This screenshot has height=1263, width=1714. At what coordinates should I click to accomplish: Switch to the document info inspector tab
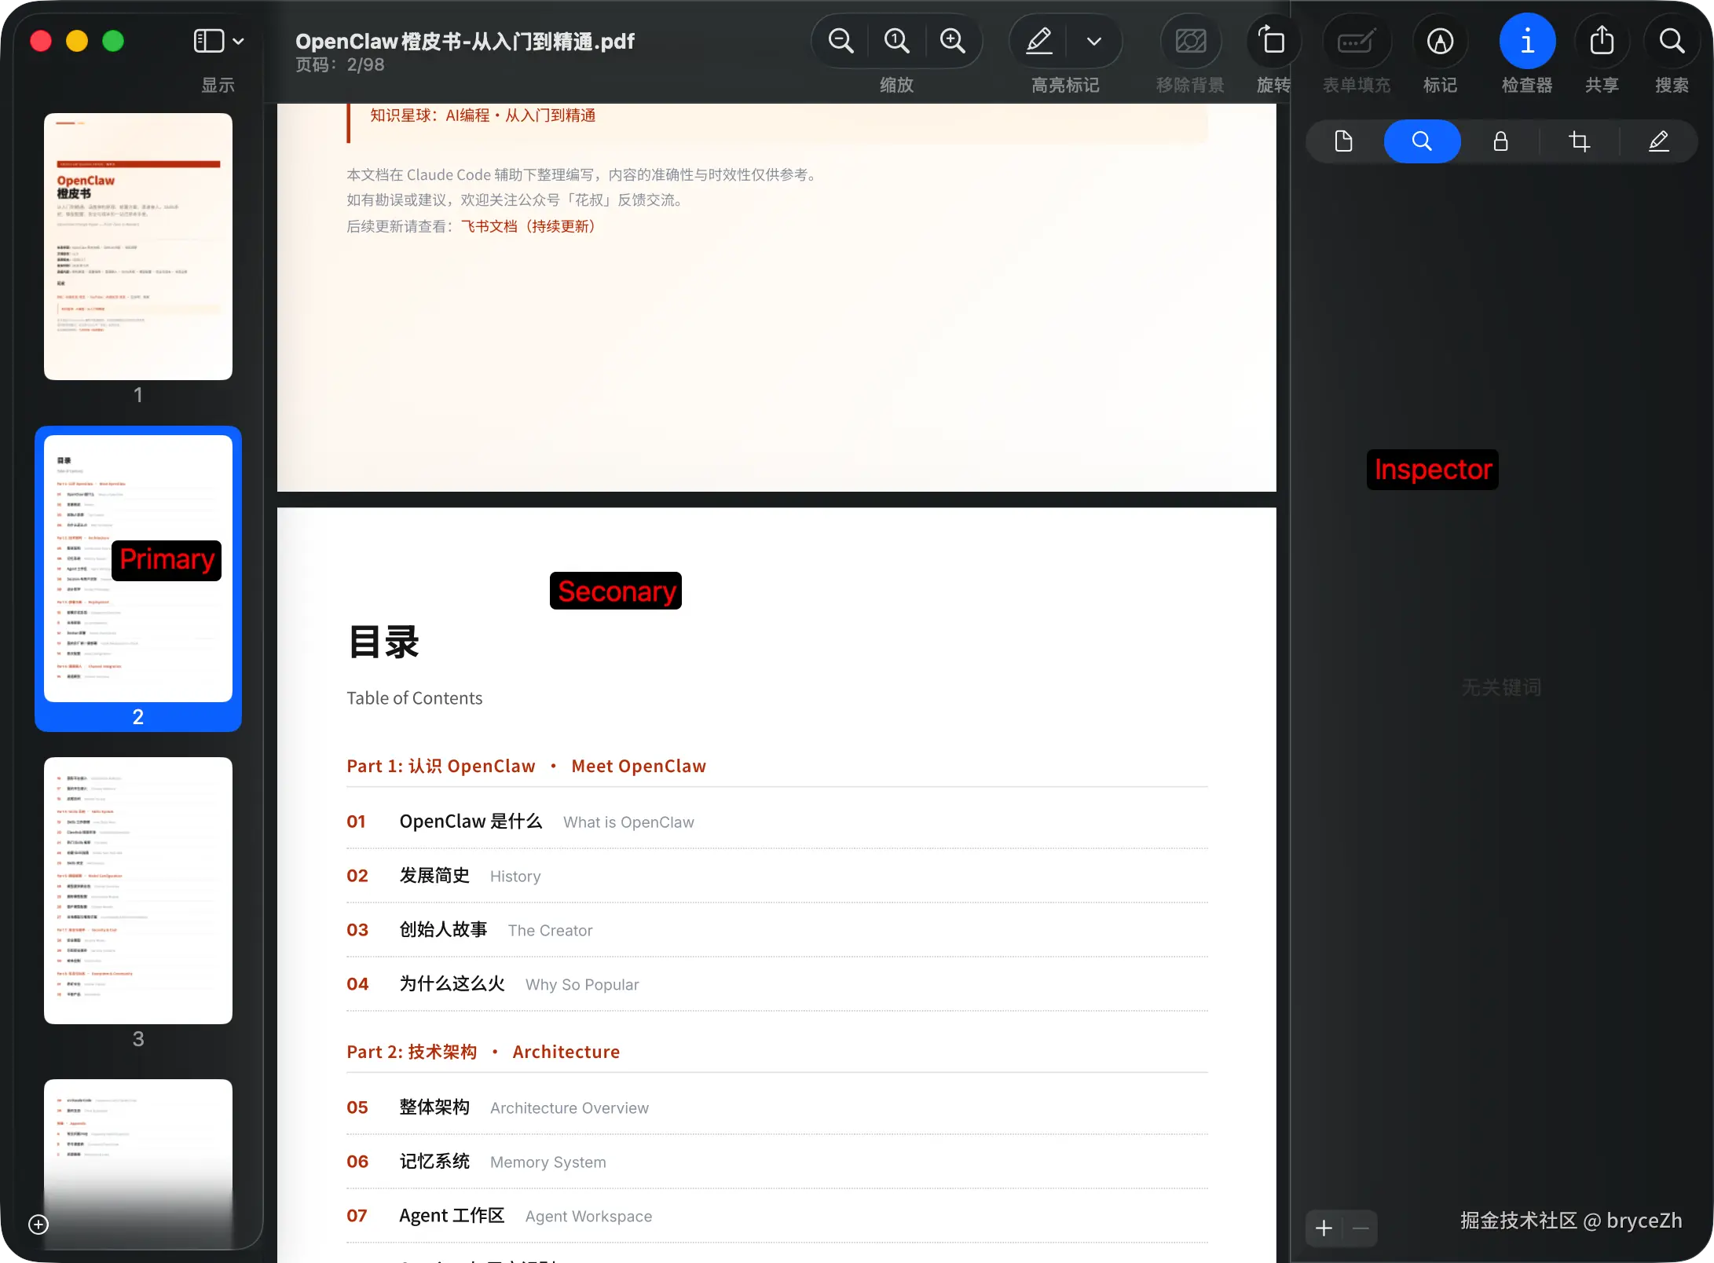coord(1343,141)
